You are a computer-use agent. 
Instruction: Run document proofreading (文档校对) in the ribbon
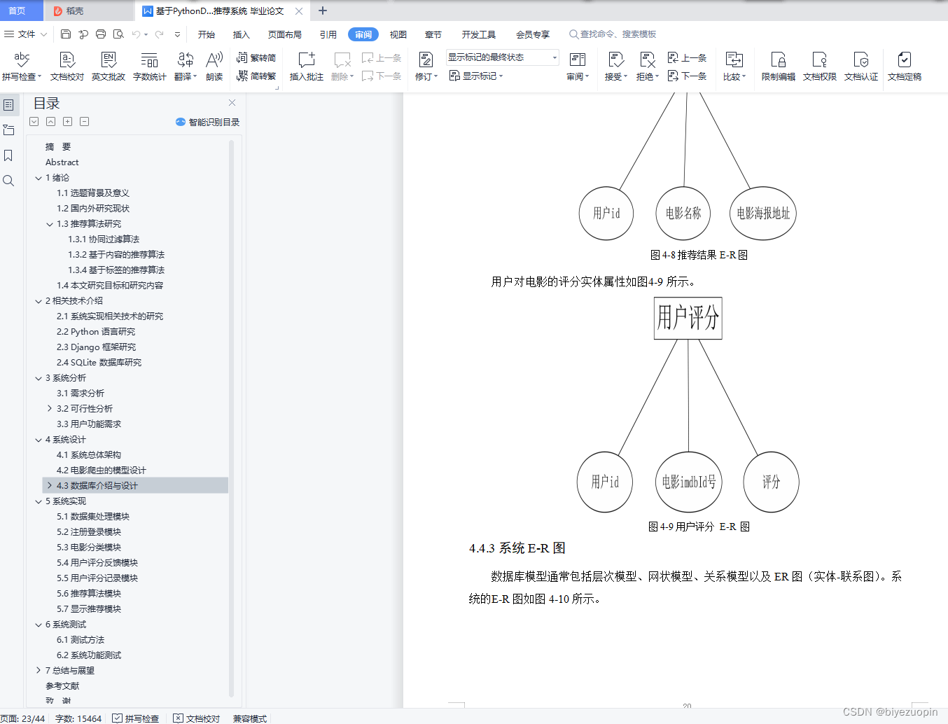point(67,67)
